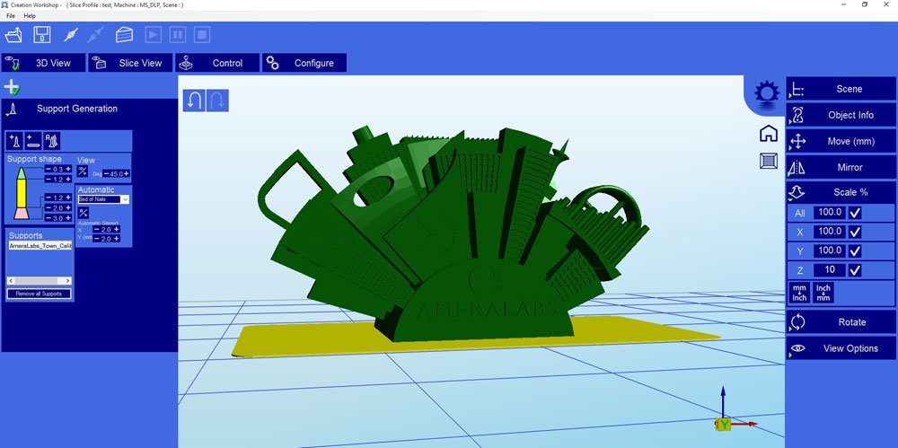Click the Supports list scroll right arrow
Screen dimensions: 898x448
(67, 281)
